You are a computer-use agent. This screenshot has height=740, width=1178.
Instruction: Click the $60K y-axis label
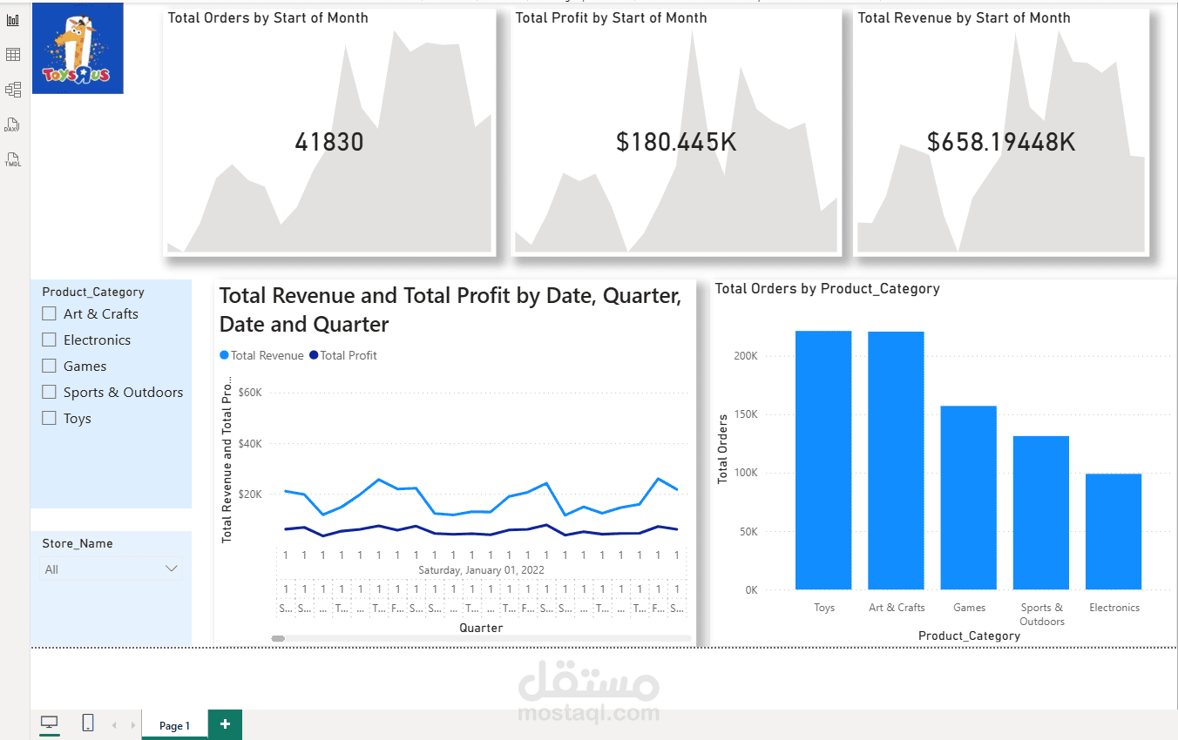point(250,393)
